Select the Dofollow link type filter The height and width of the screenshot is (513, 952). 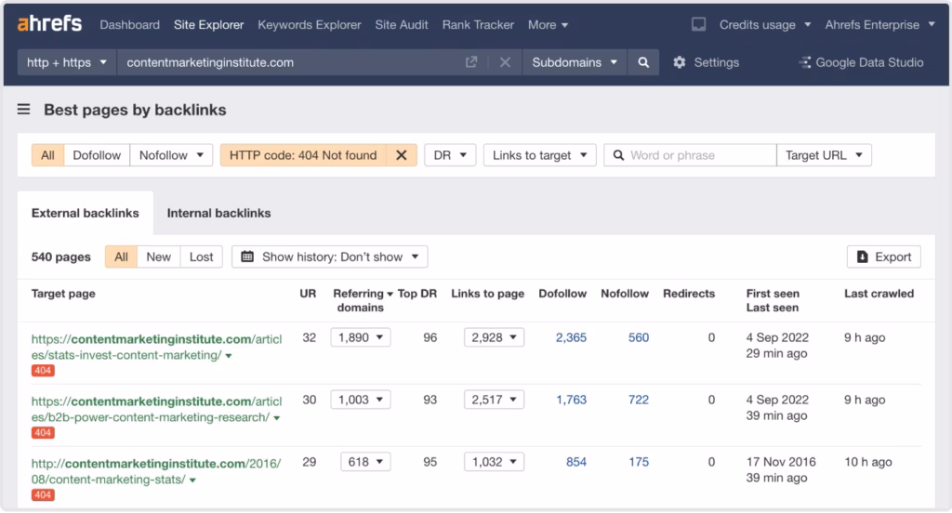(97, 155)
